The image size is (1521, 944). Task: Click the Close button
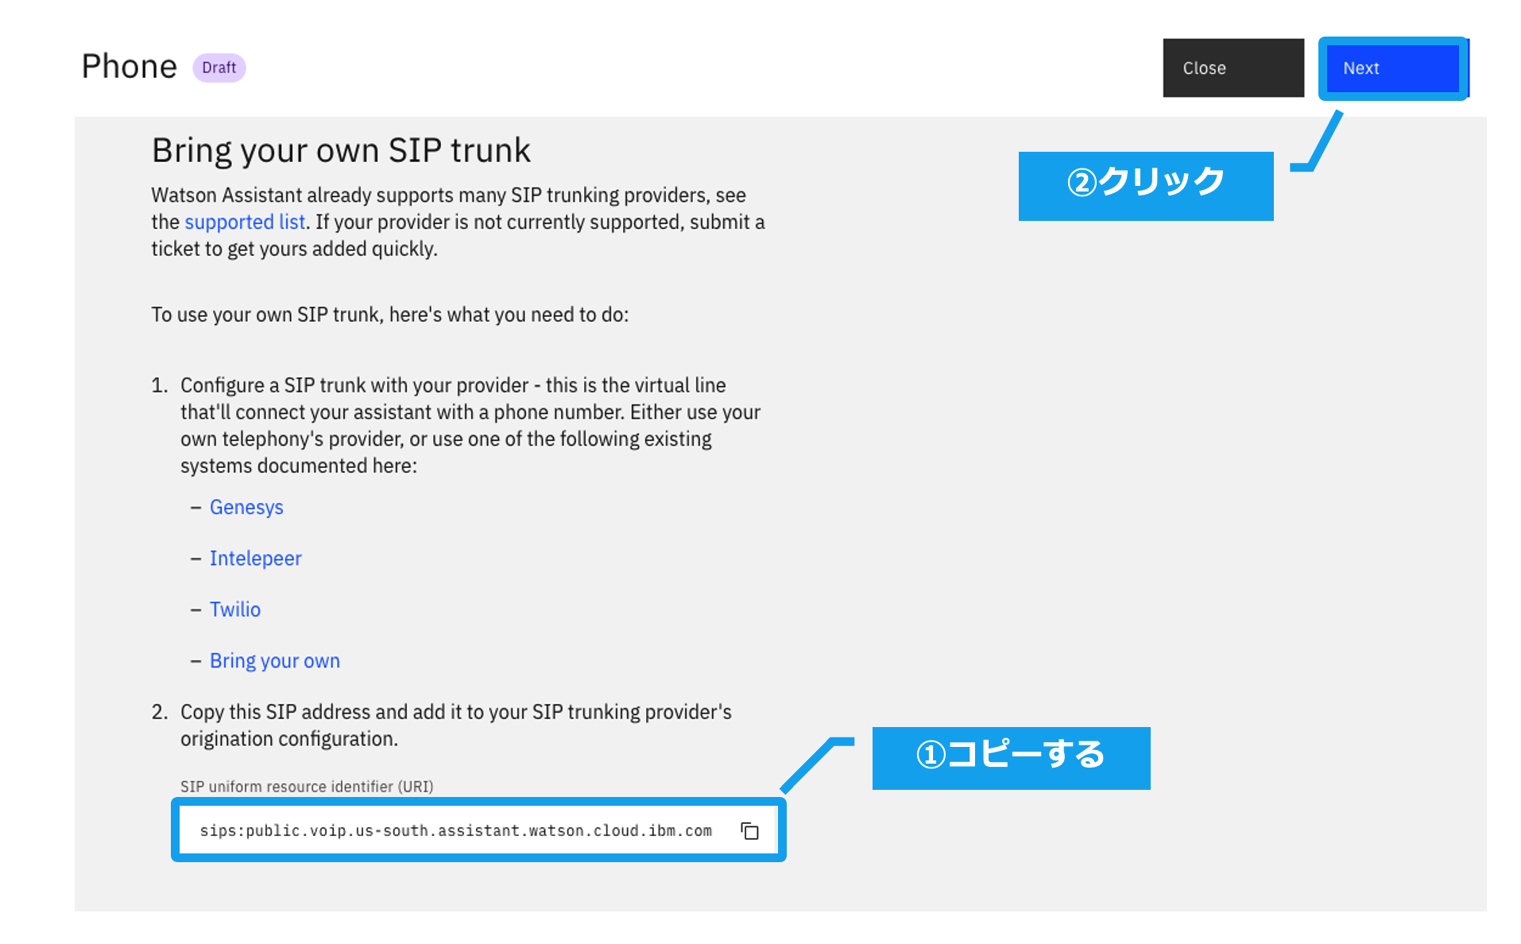coord(1233,68)
